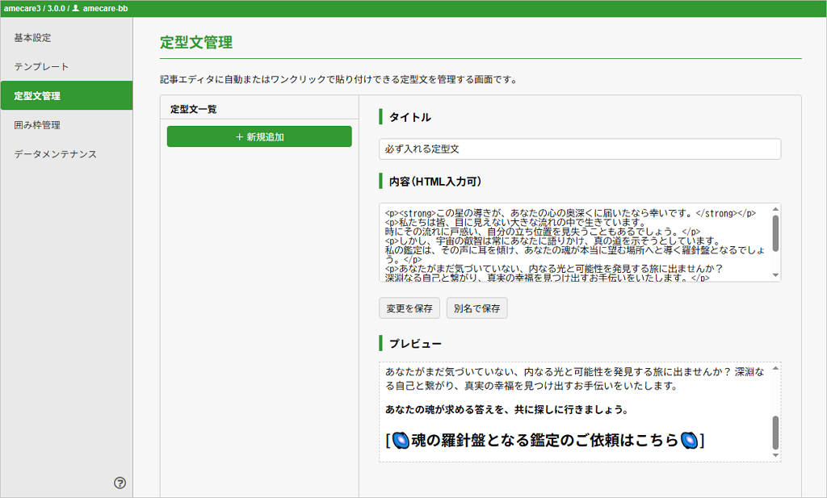This screenshot has width=827, height=498.
Task: Click the 別名で保存 button
Action: pyautogui.click(x=477, y=308)
